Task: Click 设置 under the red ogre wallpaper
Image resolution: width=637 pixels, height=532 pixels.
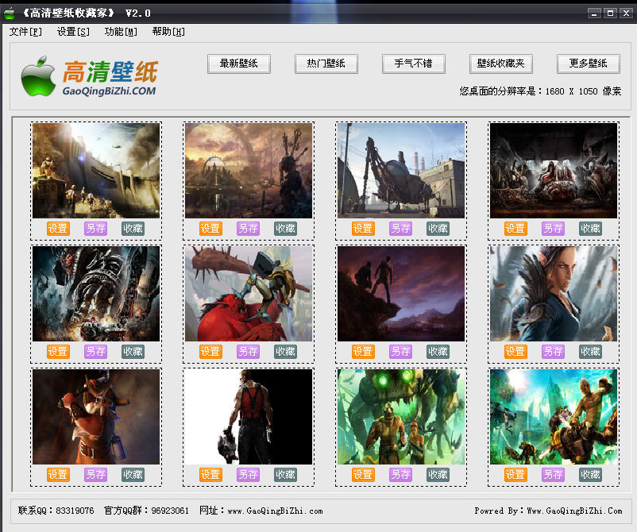Action: point(210,352)
